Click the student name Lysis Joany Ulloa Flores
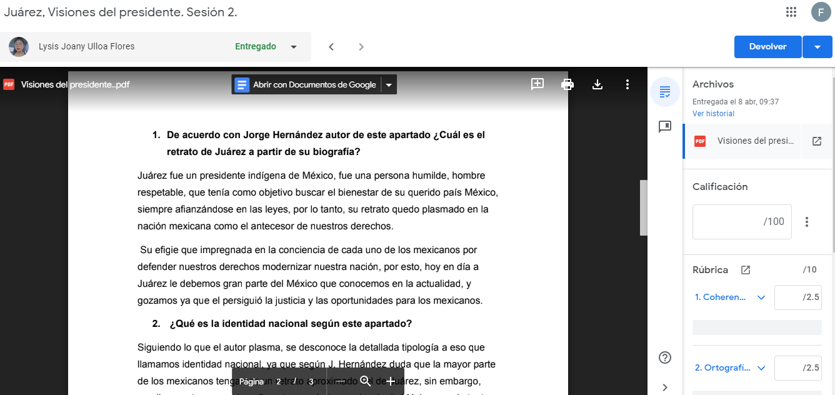835x395 pixels. [87, 47]
